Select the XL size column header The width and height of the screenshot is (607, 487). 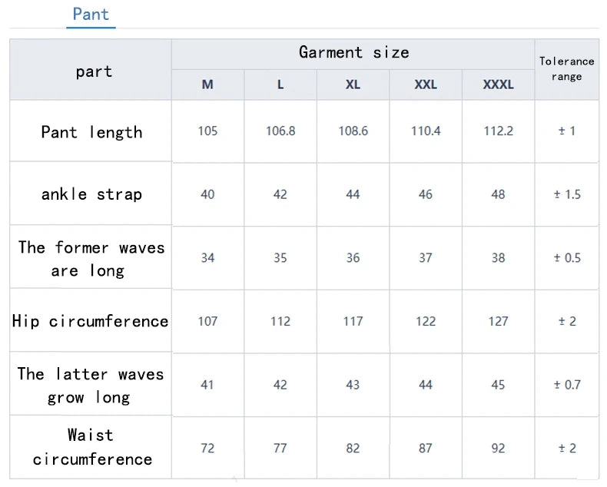pyautogui.click(x=353, y=84)
